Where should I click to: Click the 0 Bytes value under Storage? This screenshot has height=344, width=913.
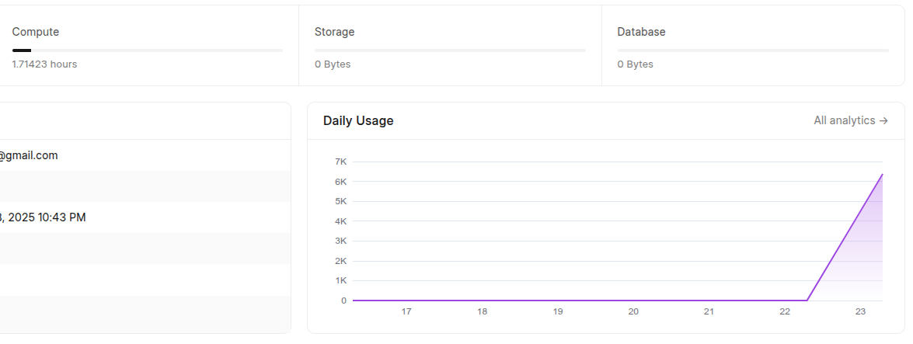333,64
